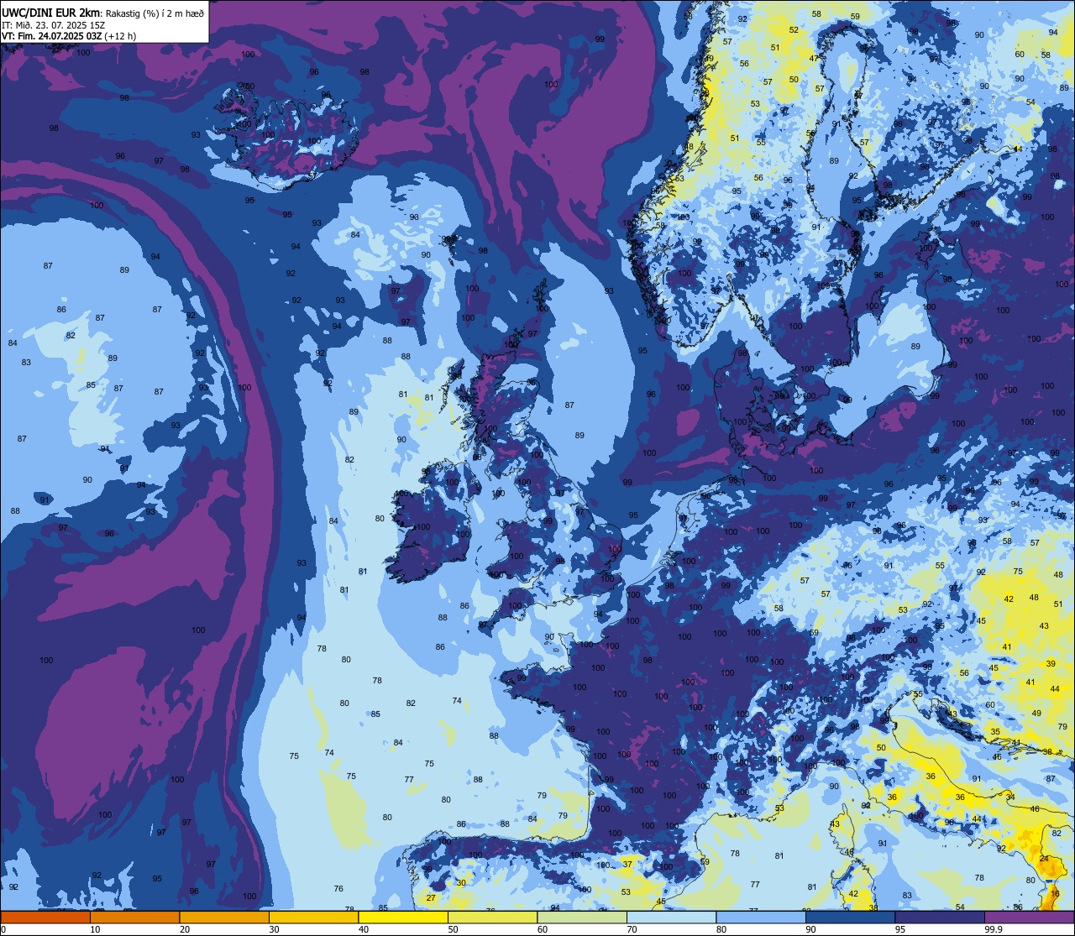Click the purple above-99.9% legend swatch
The height and width of the screenshot is (936, 1075).
pos(1029,918)
